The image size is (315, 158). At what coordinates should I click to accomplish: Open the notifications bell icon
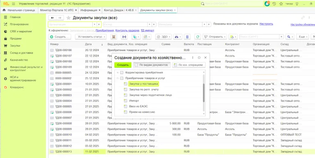coord(267,4)
